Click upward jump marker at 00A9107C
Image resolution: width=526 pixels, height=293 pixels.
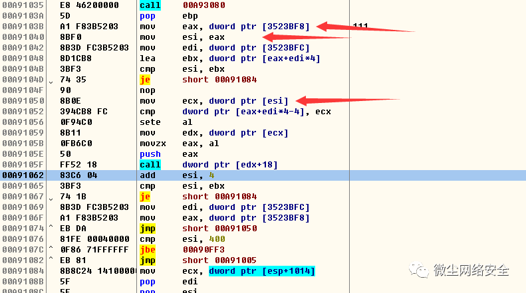51,247
